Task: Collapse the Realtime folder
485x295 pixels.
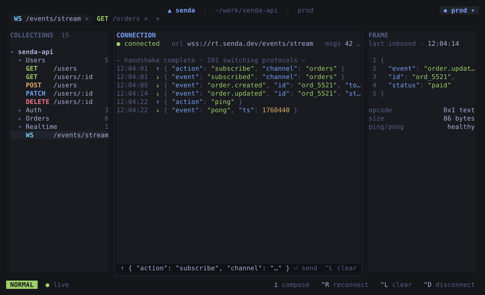Action: tap(20, 127)
